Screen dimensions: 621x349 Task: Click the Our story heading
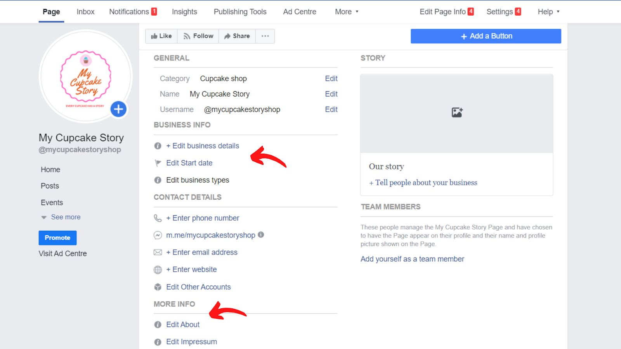coord(387,167)
